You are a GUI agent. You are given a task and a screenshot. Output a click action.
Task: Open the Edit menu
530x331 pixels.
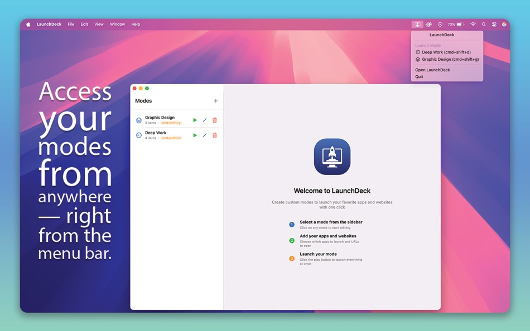(x=84, y=25)
